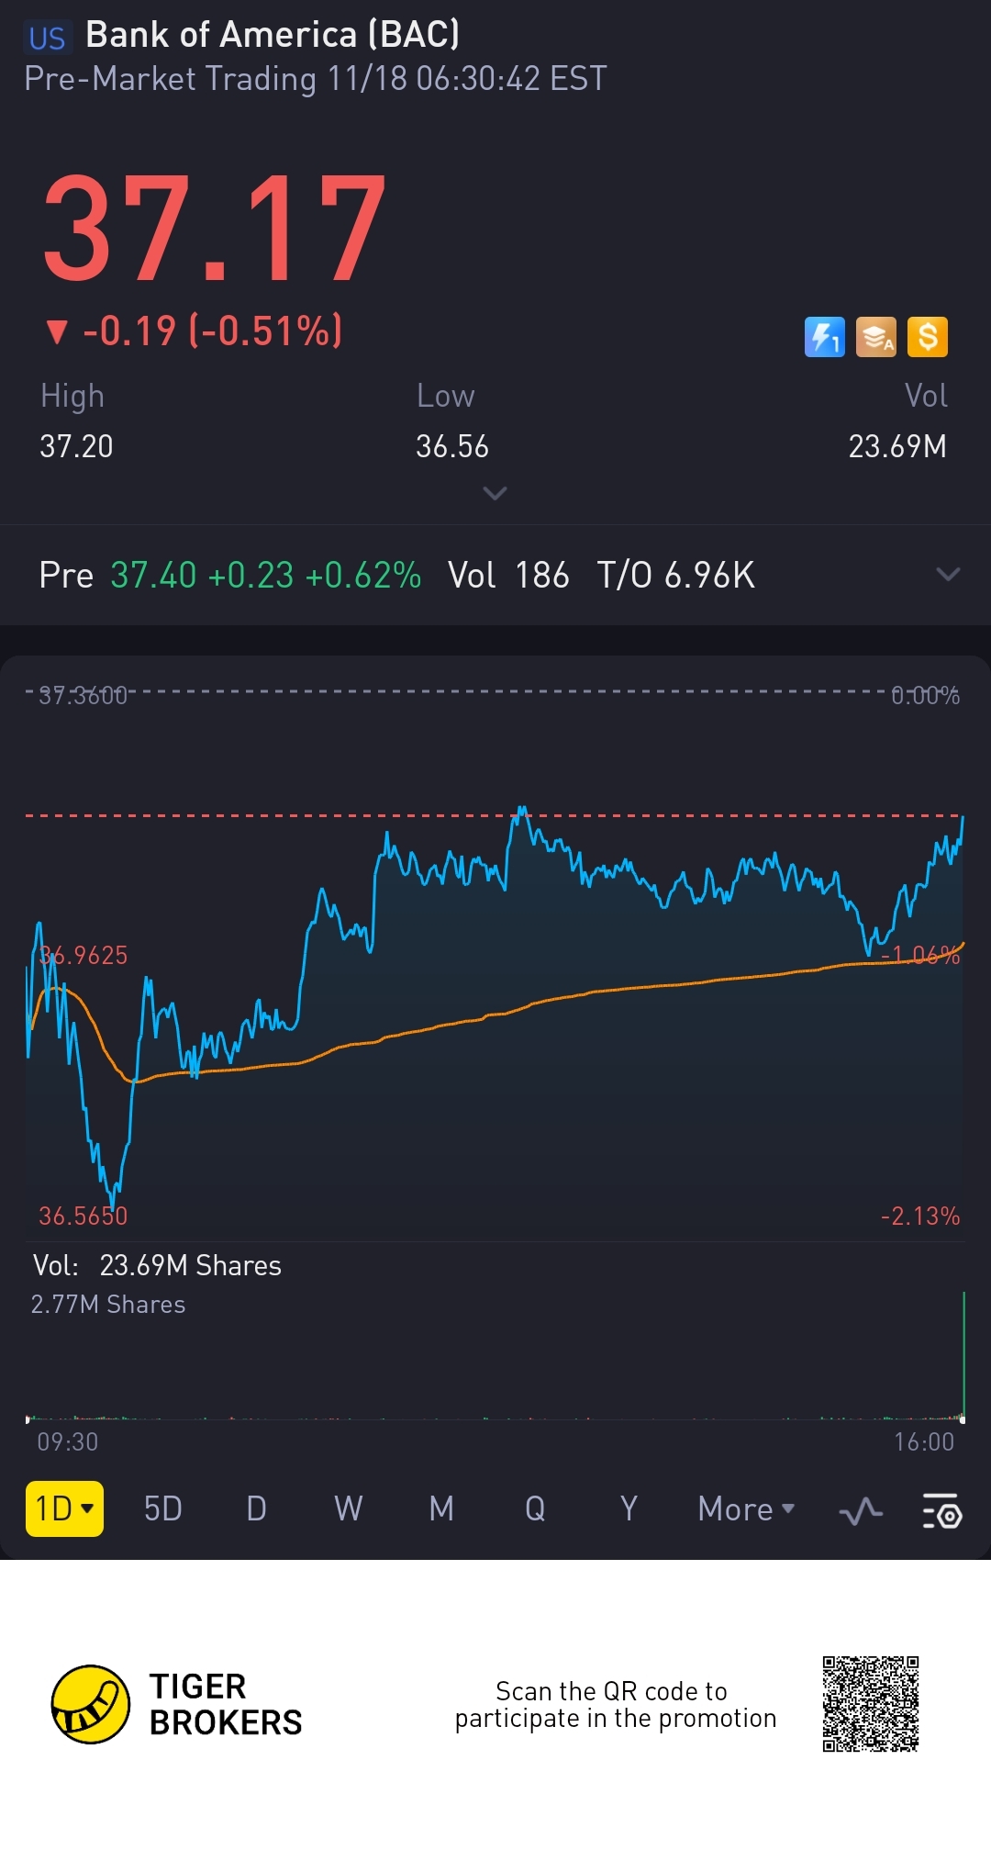Select the W weekly chart tab
The width and height of the screenshot is (991, 1850).
pos(349,1508)
